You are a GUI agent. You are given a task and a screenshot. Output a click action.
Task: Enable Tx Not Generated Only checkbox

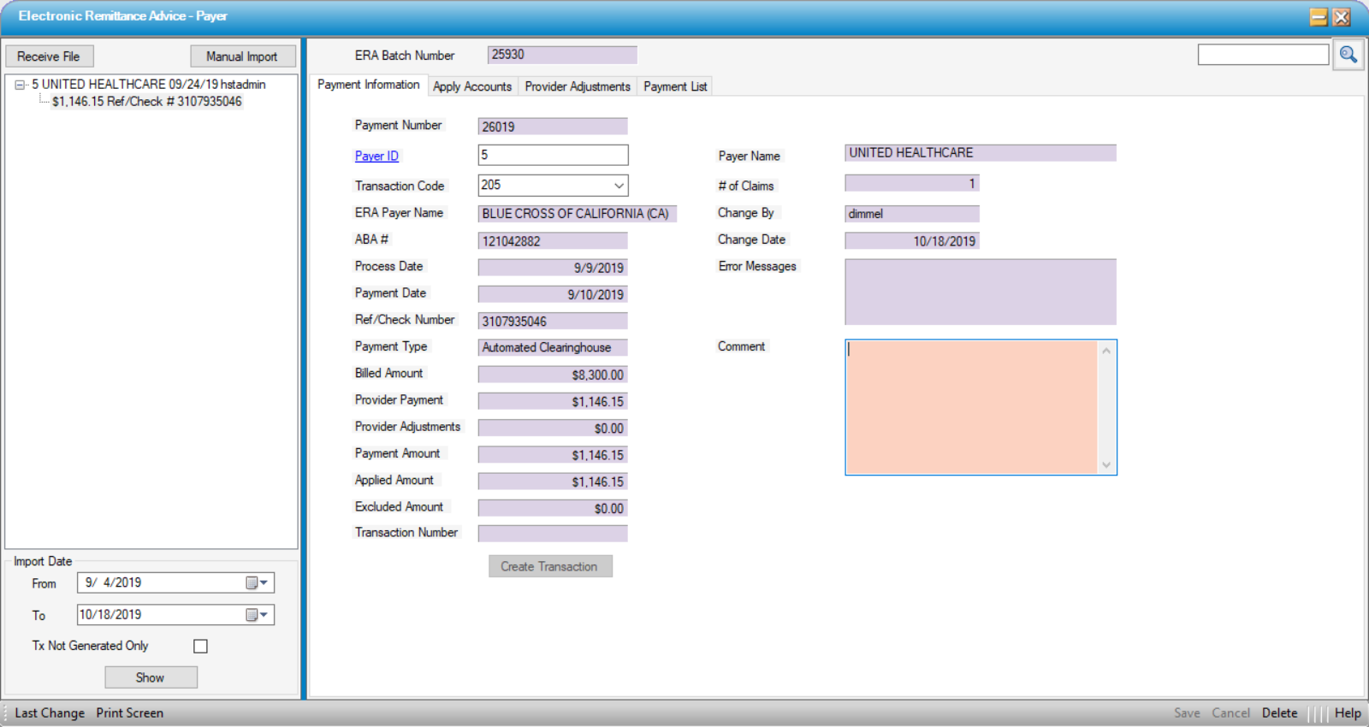click(x=200, y=647)
